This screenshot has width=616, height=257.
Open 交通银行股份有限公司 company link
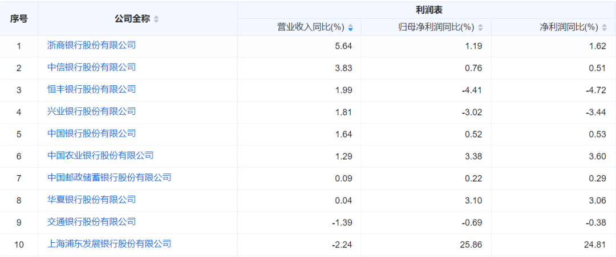click(91, 222)
